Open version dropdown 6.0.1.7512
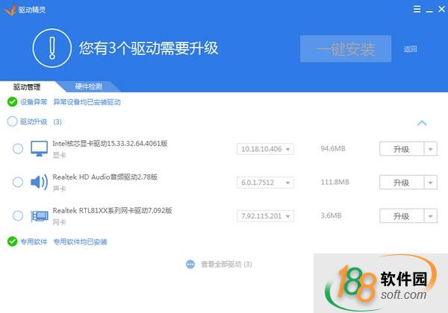The width and height of the screenshot is (448, 313). (266, 183)
